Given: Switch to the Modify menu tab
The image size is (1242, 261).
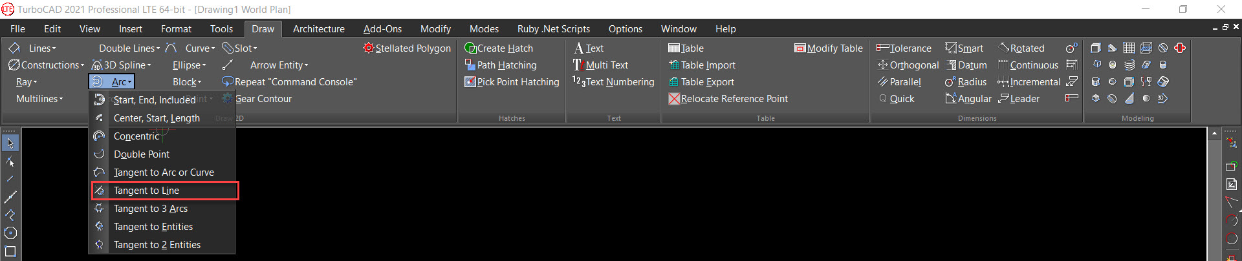Looking at the screenshot, I should (x=435, y=28).
